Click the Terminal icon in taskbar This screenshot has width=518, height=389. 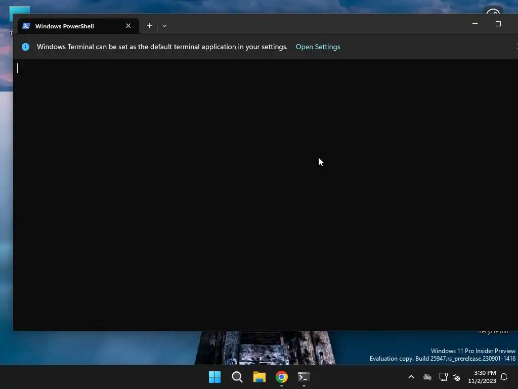pyautogui.click(x=304, y=377)
